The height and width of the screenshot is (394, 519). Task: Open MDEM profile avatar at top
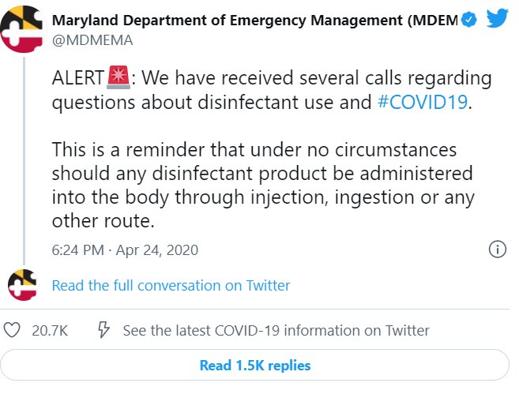(x=21, y=29)
